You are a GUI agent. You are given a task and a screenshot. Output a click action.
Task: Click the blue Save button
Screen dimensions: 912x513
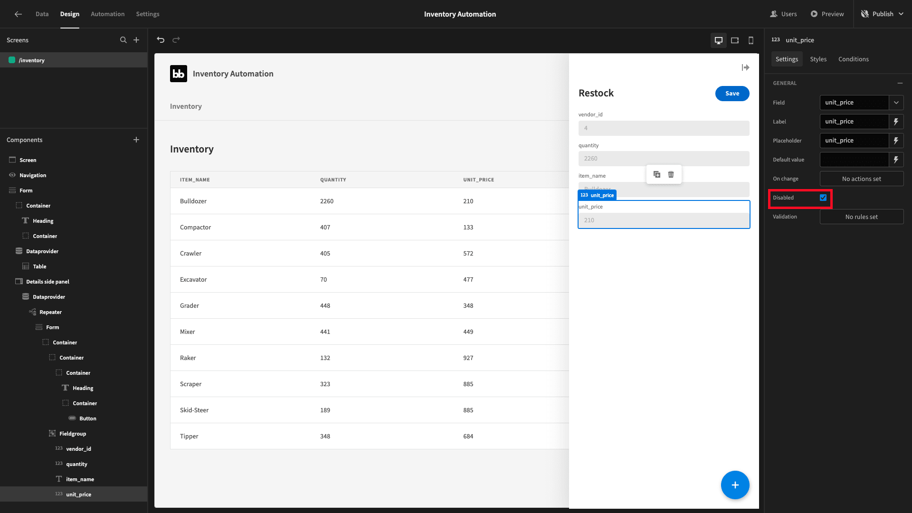(x=732, y=93)
